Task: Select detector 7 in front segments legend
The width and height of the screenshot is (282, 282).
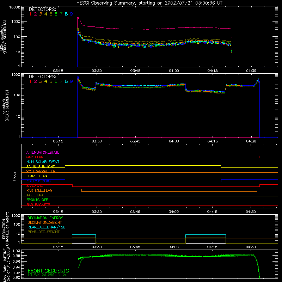Action: (61, 14)
